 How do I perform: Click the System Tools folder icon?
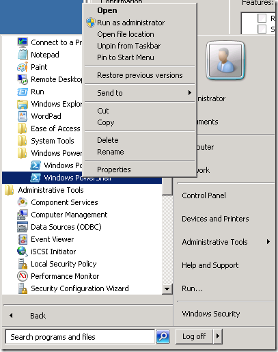point(23,141)
